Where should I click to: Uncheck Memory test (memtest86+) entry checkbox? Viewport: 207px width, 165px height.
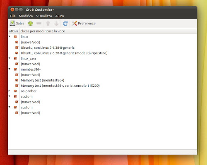(x=17, y=80)
